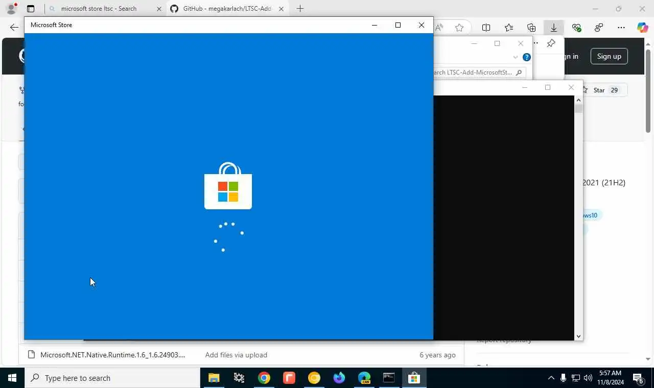The width and height of the screenshot is (654, 388).
Task: Open command prompt from taskbar
Action: tap(389, 378)
